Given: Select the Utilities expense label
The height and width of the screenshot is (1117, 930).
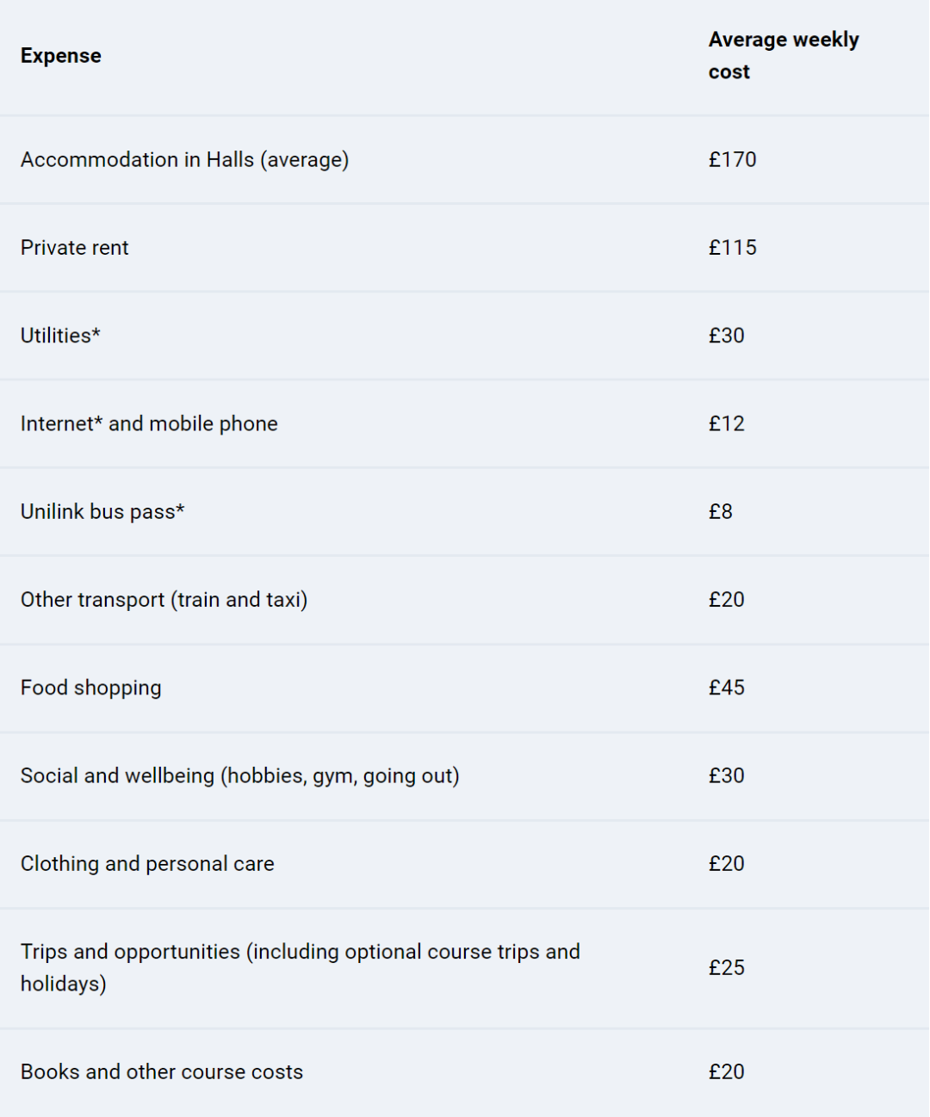Looking at the screenshot, I should pyautogui.click(x=60, y=336).
